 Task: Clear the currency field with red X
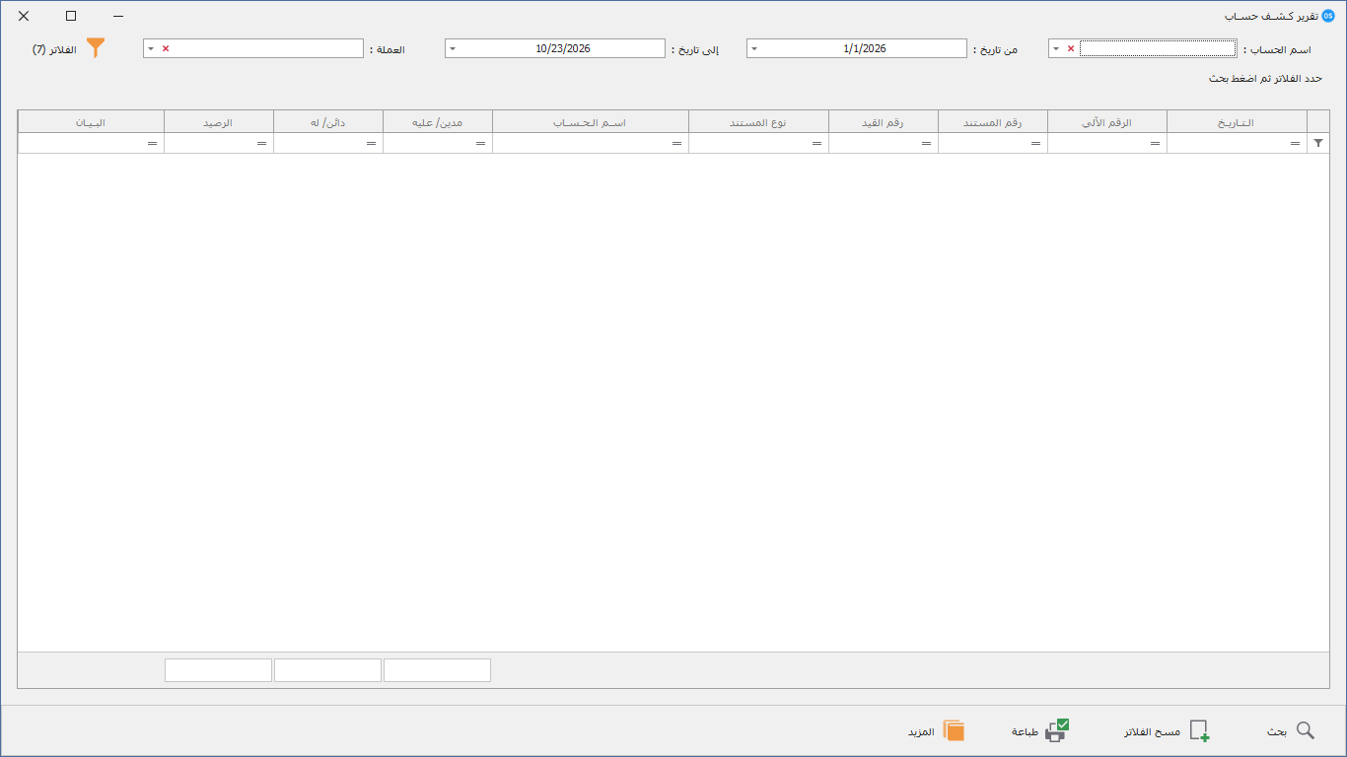pos(165,48)
